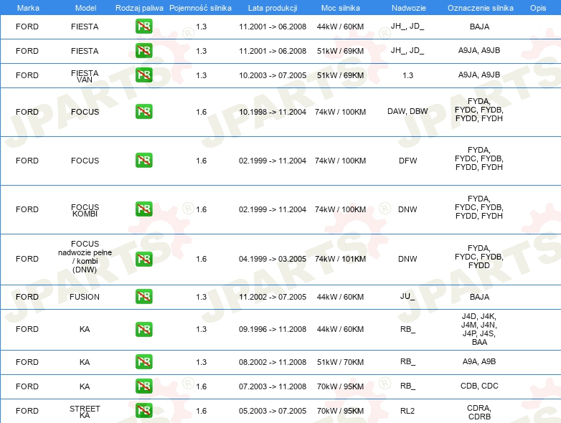Click the Rodzaj paliwa column header

click(139, 8)
